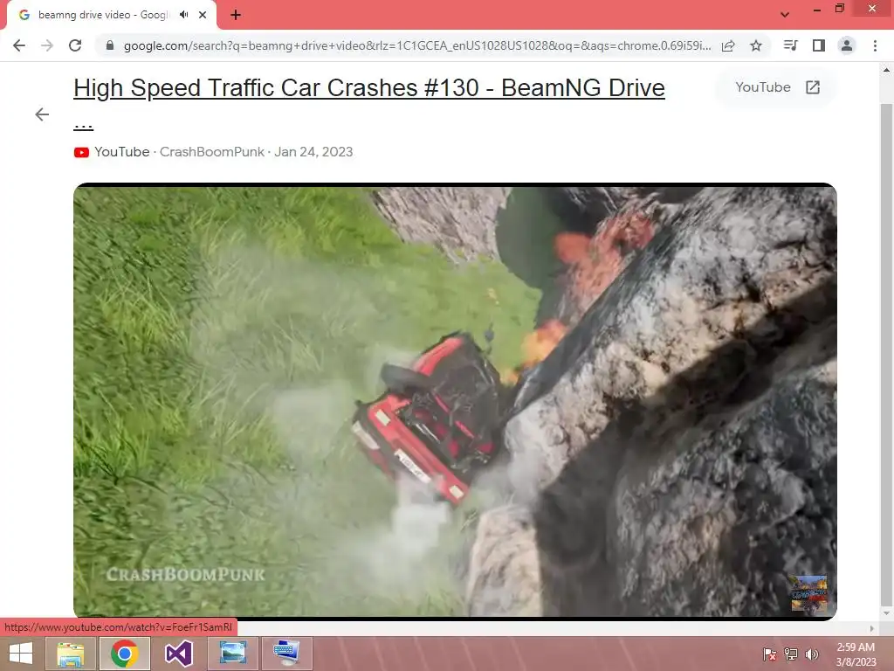Open the Chrome profile avatar

point(847,45)
